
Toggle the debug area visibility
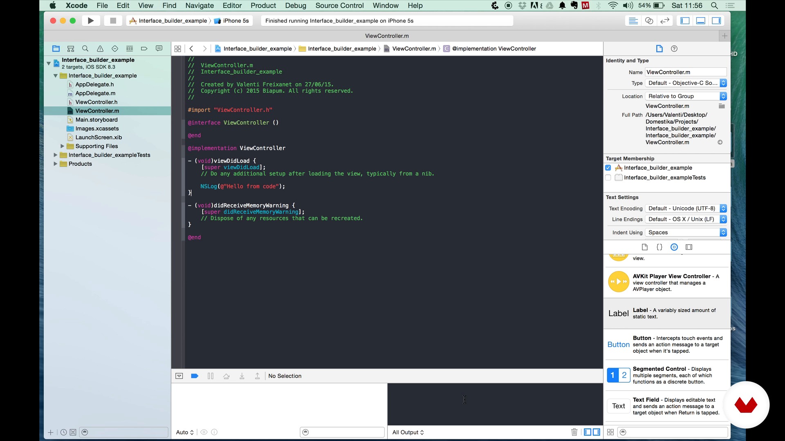[x=701, y=20]
